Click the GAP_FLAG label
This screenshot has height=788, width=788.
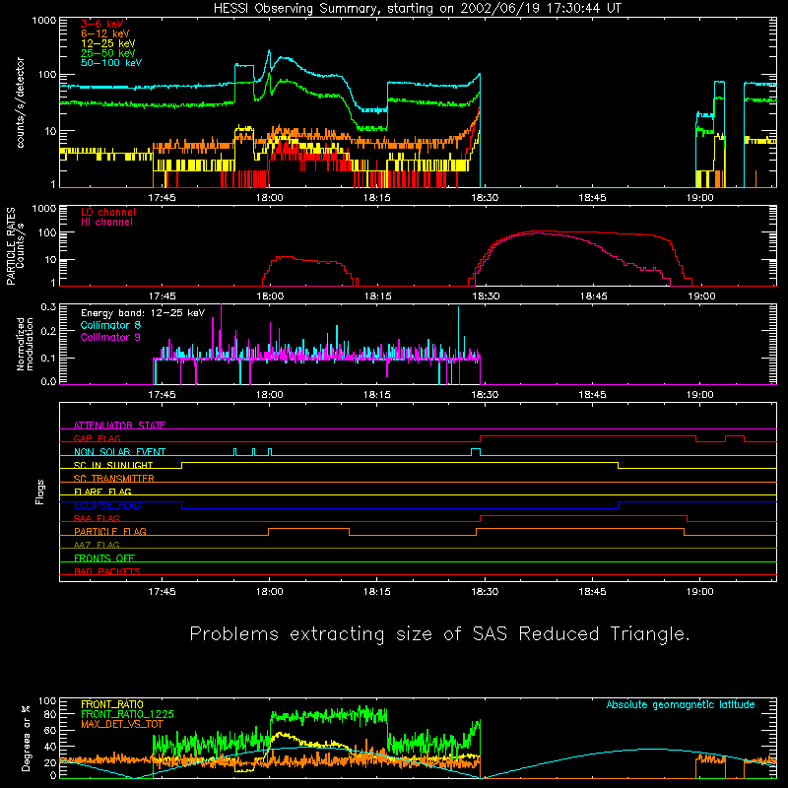coord(98,438)
